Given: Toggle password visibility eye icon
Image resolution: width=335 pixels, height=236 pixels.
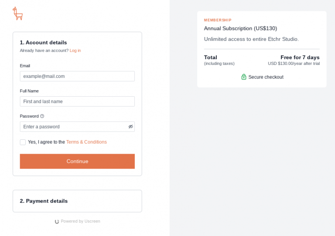Looking at the screenshot, I should [x=130, y=127].
